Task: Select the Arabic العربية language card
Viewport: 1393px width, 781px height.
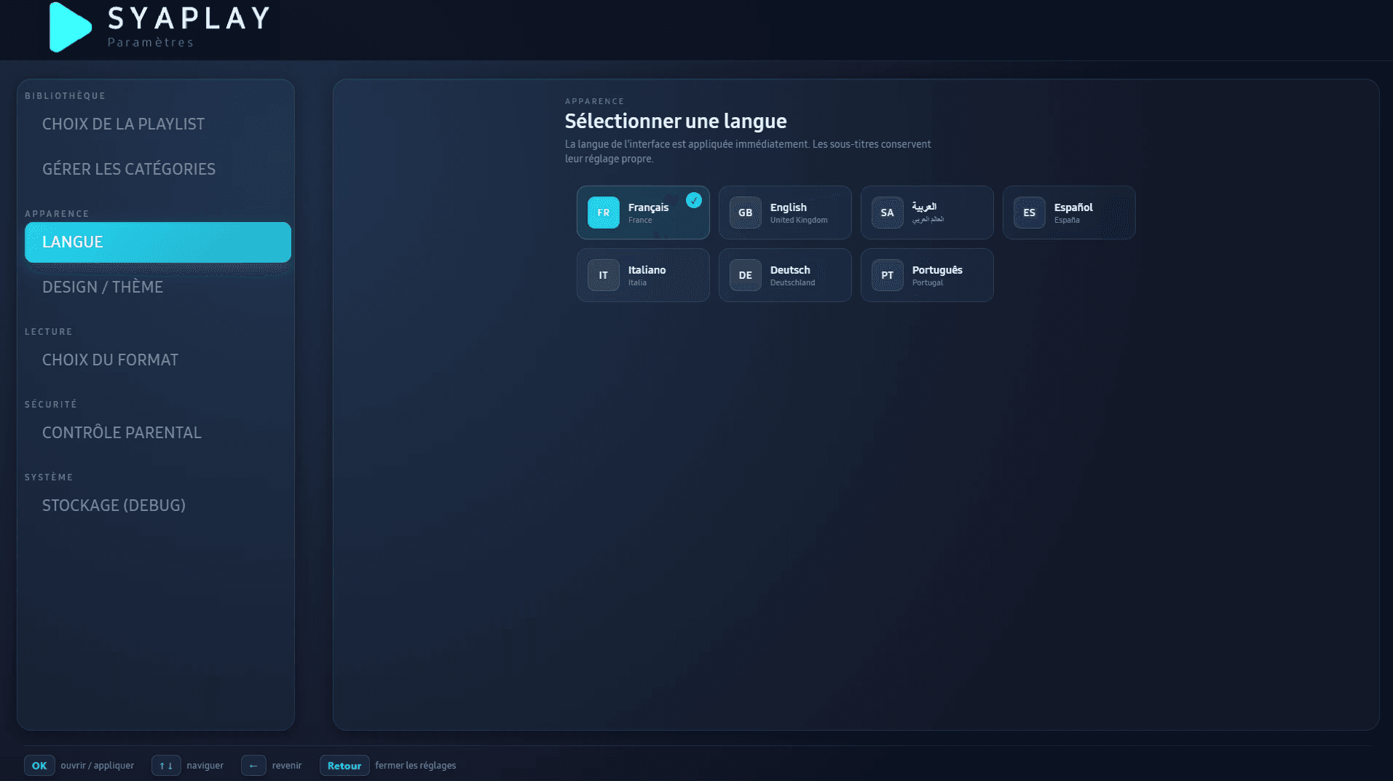Action: pyautogui.click(x=927, y=213)
